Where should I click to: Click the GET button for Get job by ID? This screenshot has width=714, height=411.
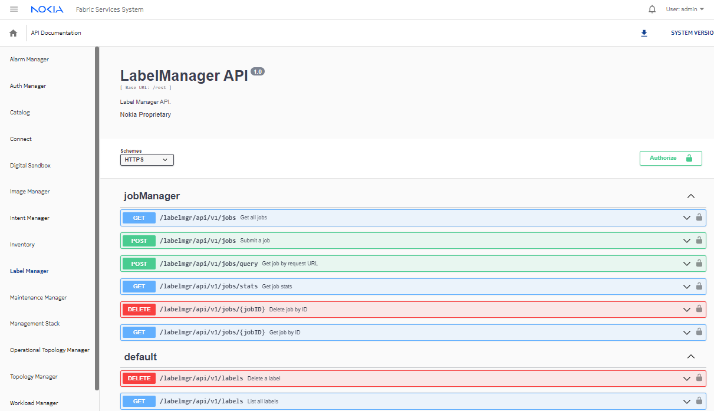(139, 332)
